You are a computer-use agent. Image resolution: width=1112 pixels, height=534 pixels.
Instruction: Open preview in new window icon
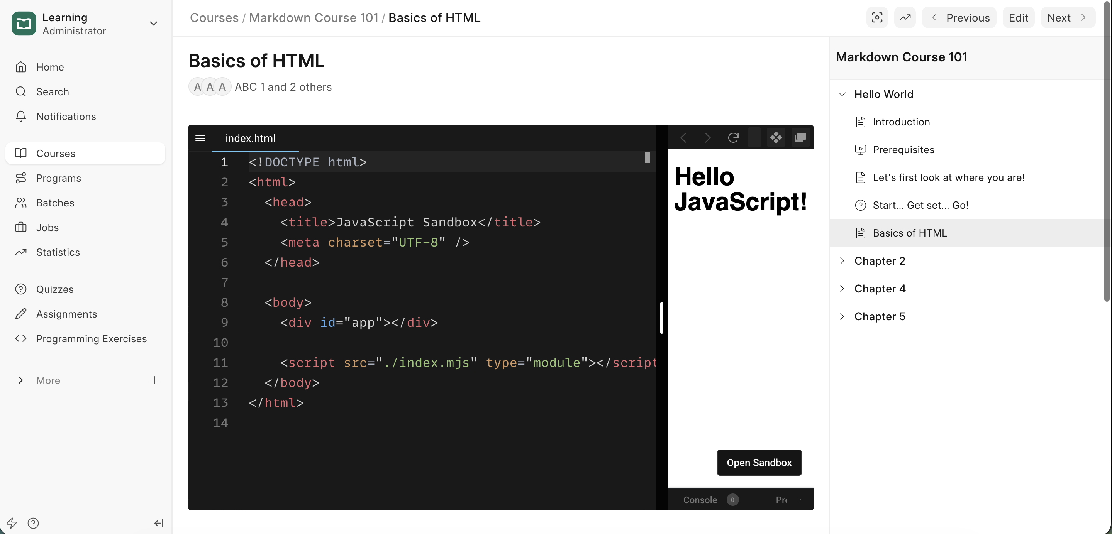(x=800, y=138)
